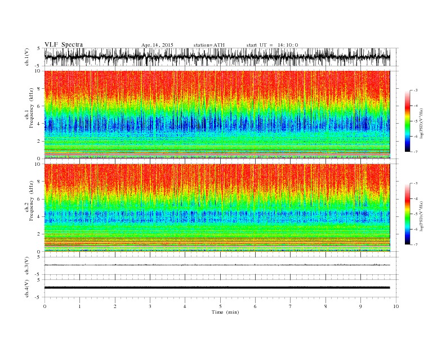Click the time axis tick label '3'
The image size is (446, 344).
click(x=150, y=306)
